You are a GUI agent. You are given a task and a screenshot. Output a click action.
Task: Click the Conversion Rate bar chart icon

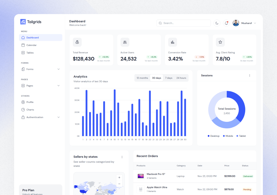[173, 42]
